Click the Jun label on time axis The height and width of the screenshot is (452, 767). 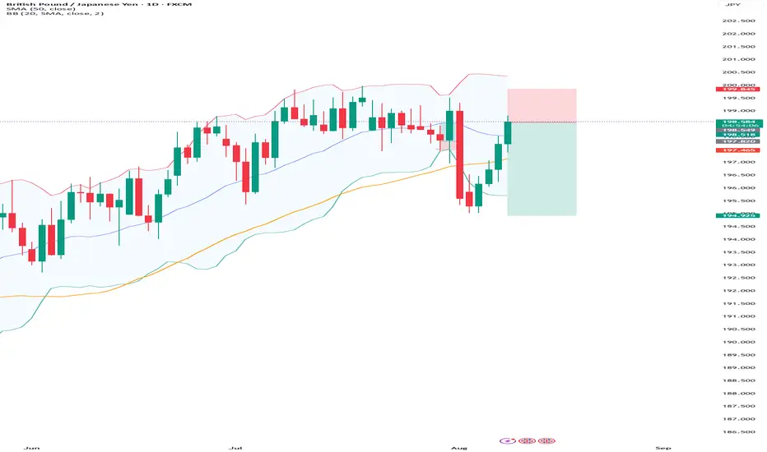coord(31,448)
